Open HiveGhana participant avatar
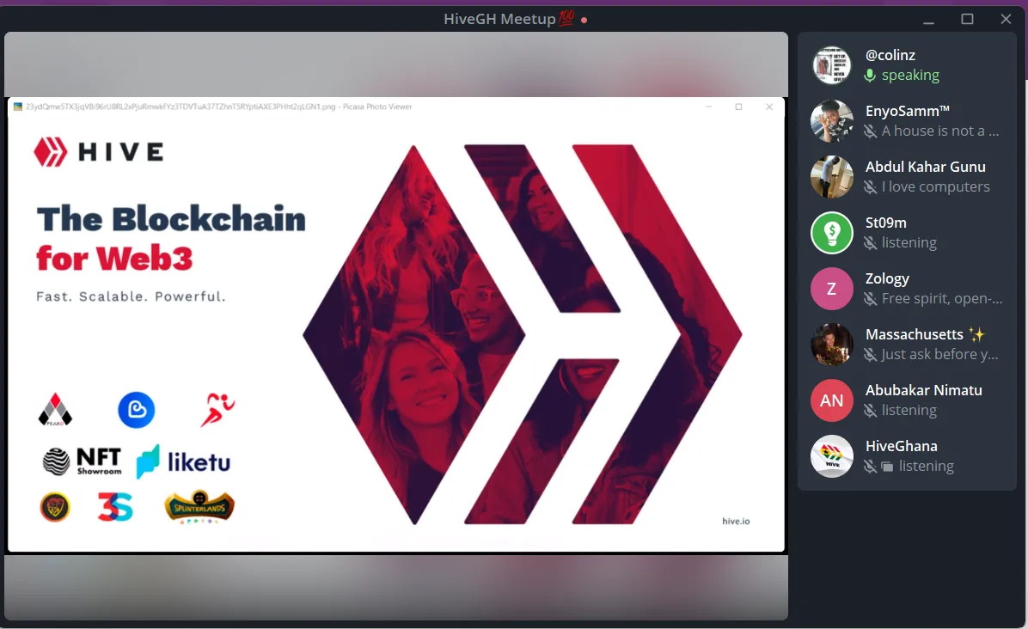Viewport: 1028px width, 629px height. [832, 456]
